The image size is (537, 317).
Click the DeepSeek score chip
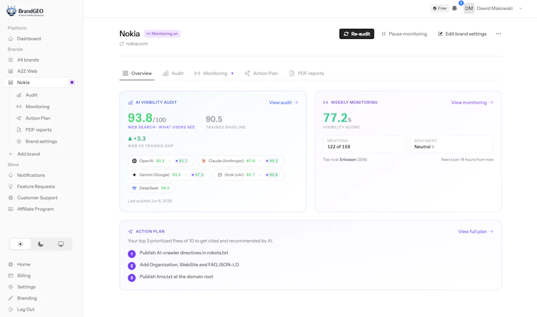pos(151,188)
